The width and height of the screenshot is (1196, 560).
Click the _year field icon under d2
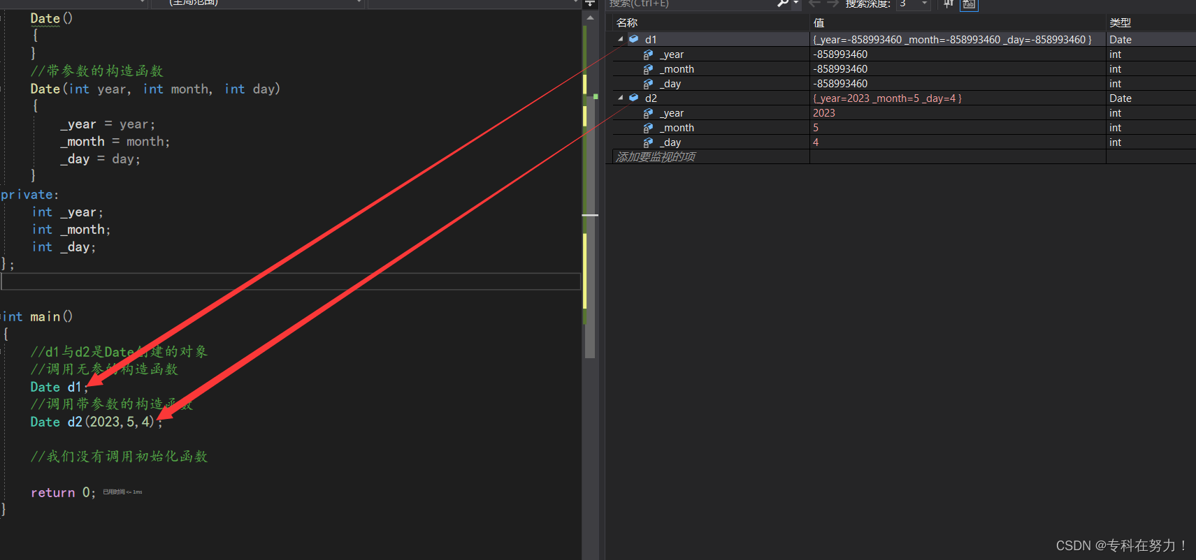[x=648, y=113]
